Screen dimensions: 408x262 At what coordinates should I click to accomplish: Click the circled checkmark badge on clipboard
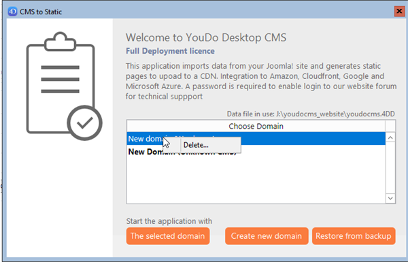(x=84, y=123)
